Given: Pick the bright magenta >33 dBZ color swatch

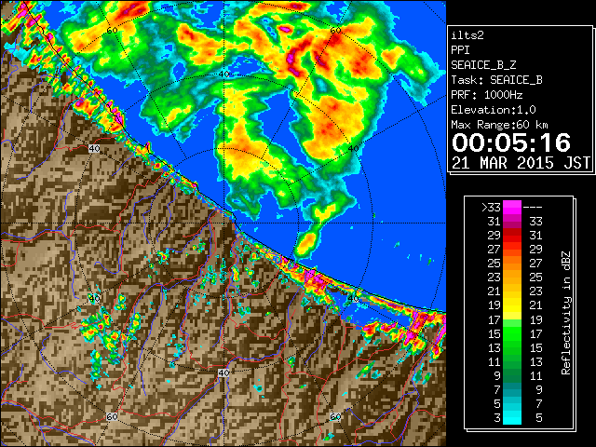Looking at the screenshot, I should (x=512, y=207).
